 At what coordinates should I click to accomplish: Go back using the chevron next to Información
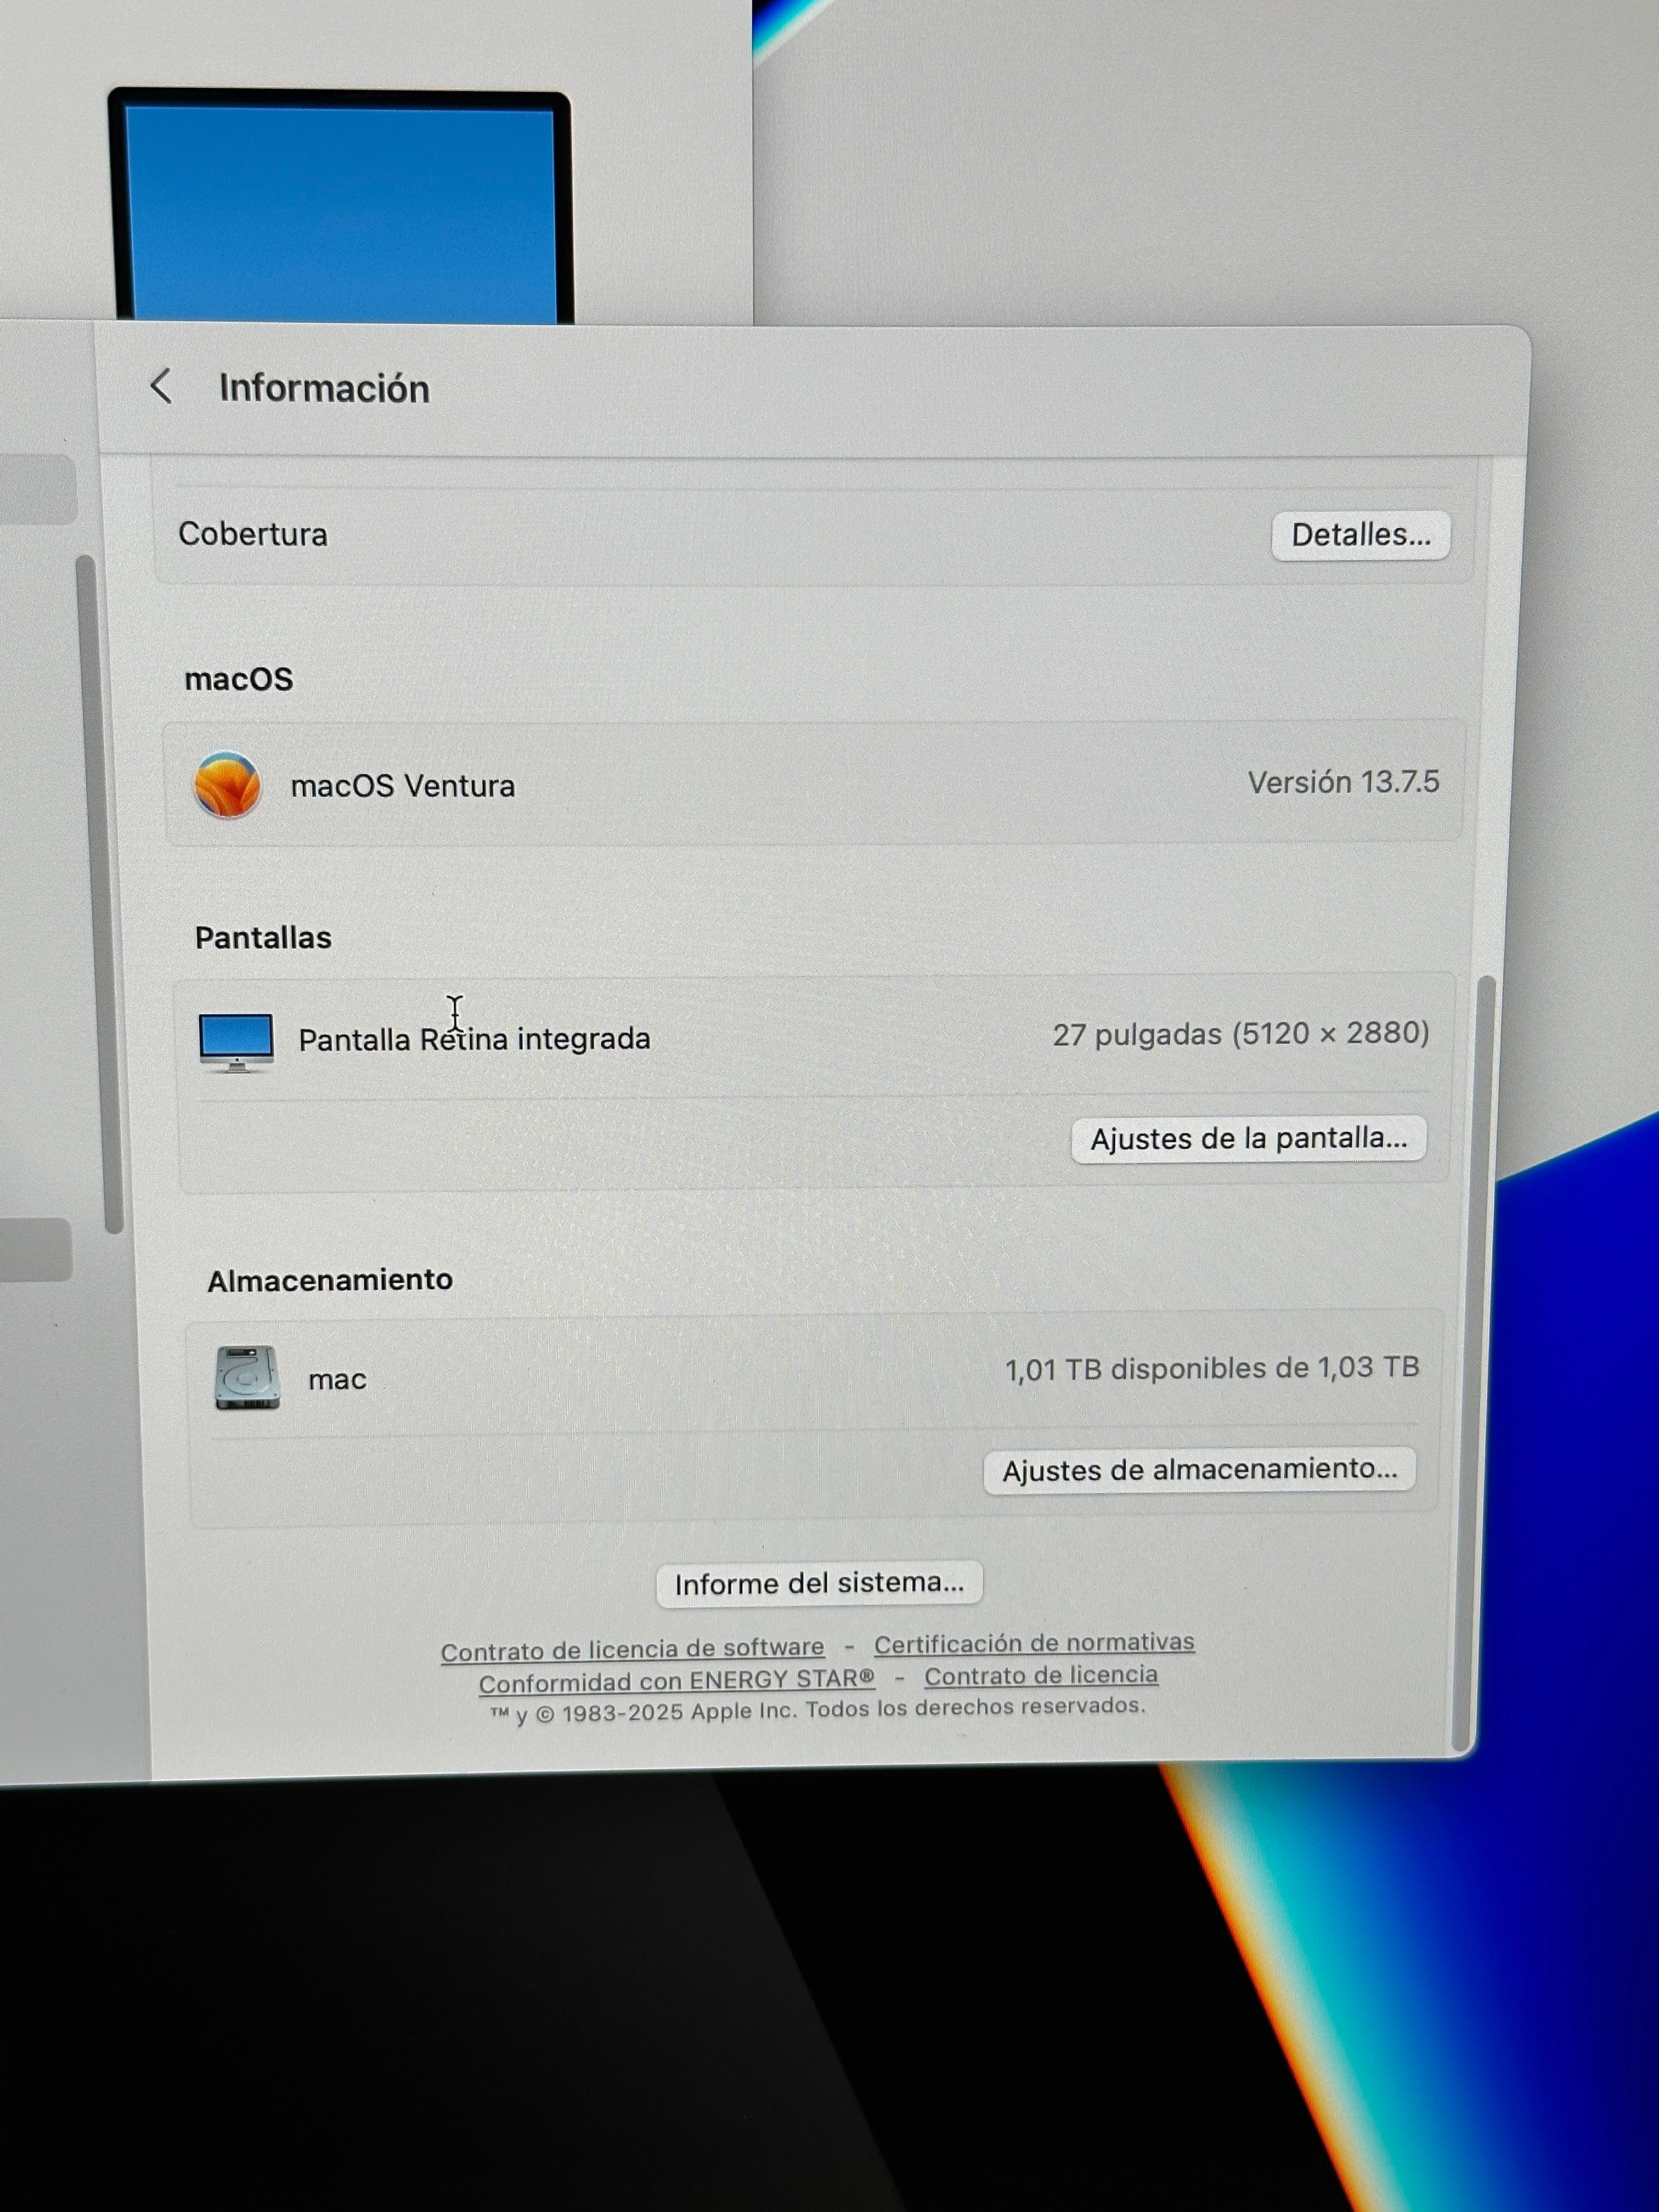pos(161,386)
